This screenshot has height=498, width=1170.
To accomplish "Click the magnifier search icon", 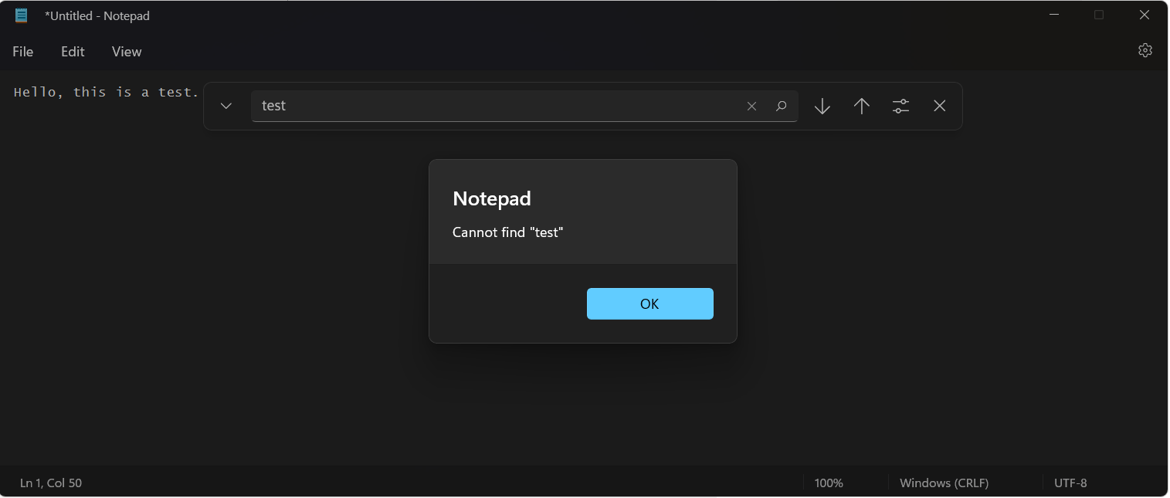I will 781,107.
